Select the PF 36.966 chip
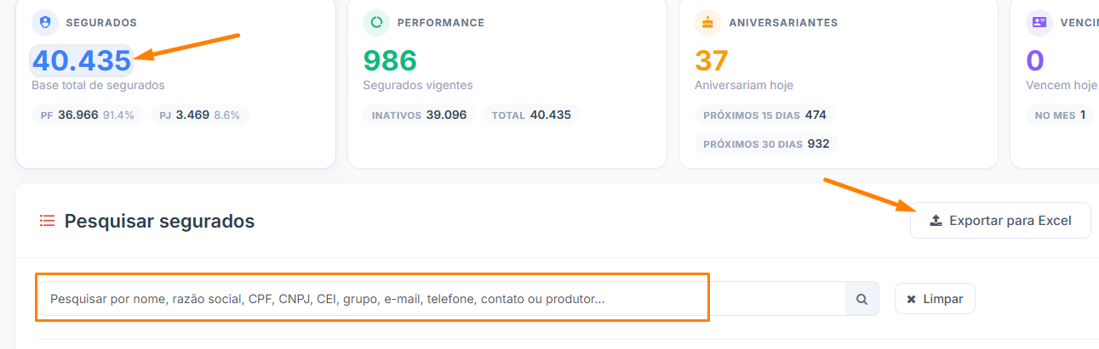This screenshot has width=1099, height=349. [x=88, y=115]
